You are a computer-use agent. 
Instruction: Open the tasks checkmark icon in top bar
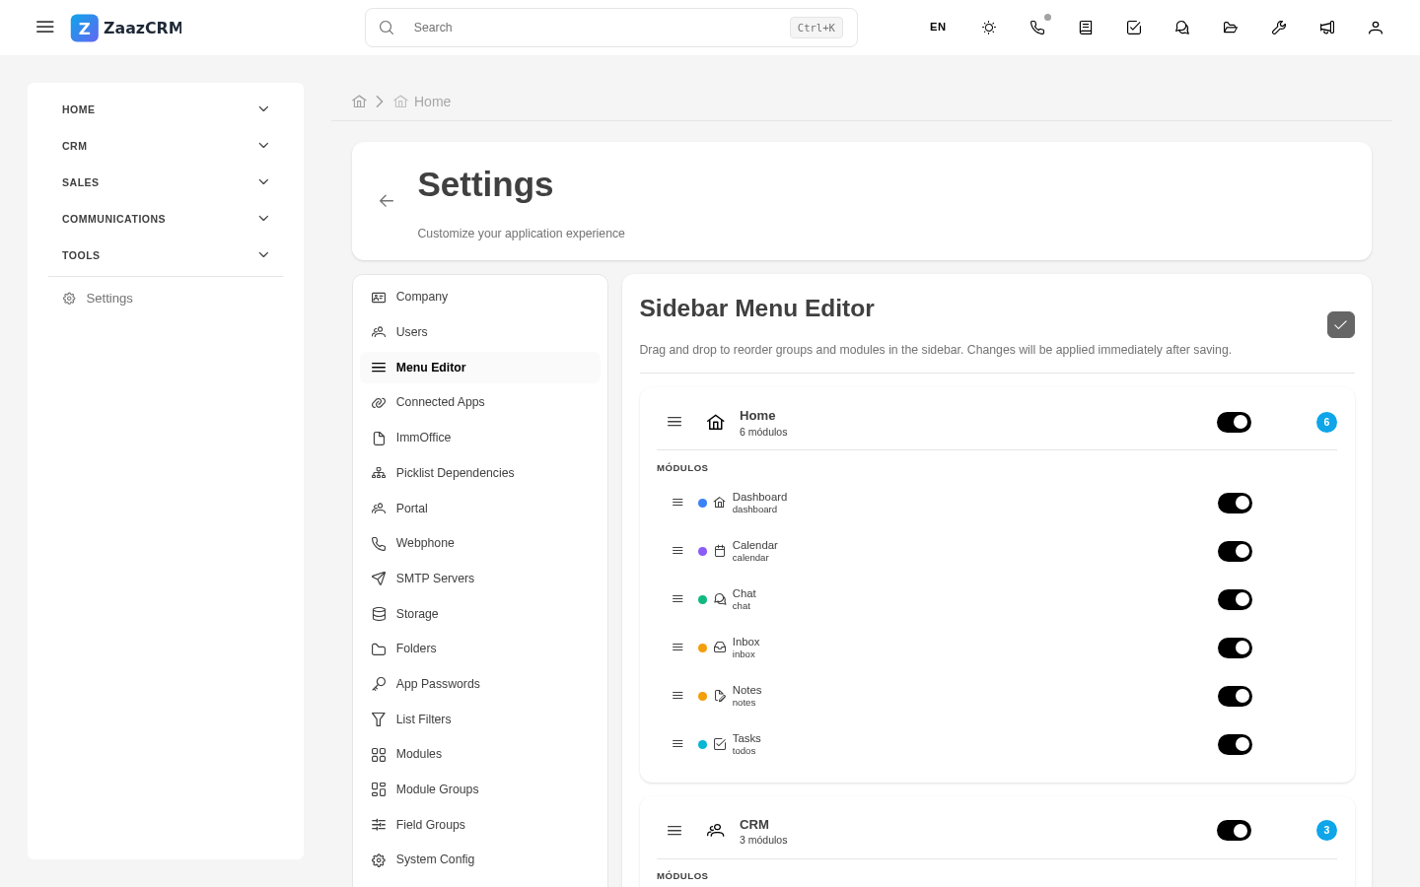pyautogui.click(x=1134, y=28)
